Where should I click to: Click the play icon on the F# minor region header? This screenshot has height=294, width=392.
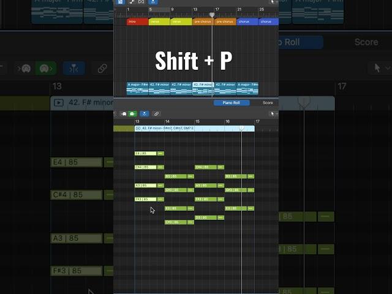click(138, 129)
